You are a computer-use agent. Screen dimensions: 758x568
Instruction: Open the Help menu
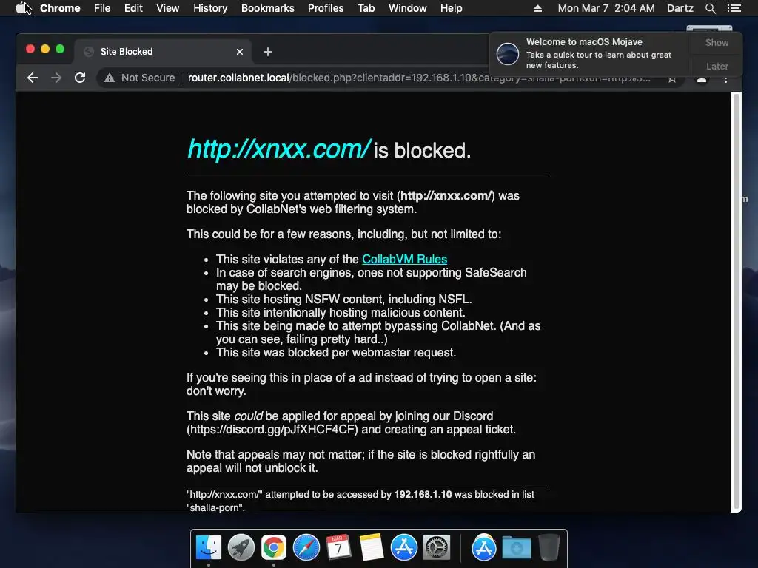[451, 8]
